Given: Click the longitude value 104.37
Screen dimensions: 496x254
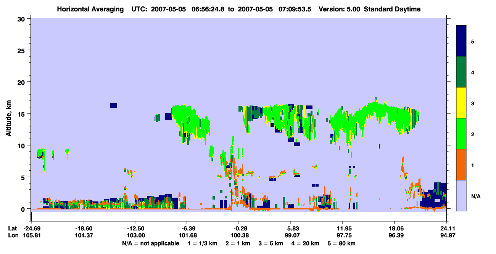Looking at the screenshot, I should click(84, 235).
